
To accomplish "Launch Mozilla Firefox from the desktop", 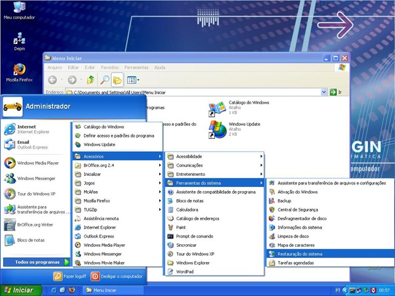I will [19, 73].
